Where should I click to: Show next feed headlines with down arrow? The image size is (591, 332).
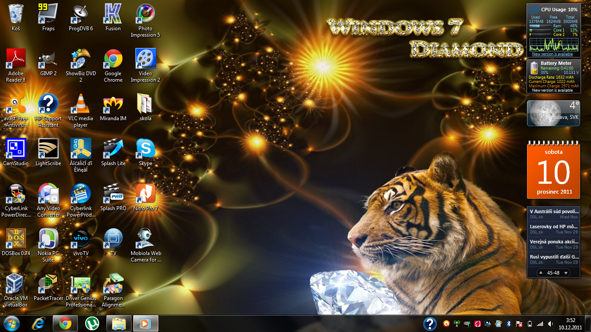coord(565,273)
